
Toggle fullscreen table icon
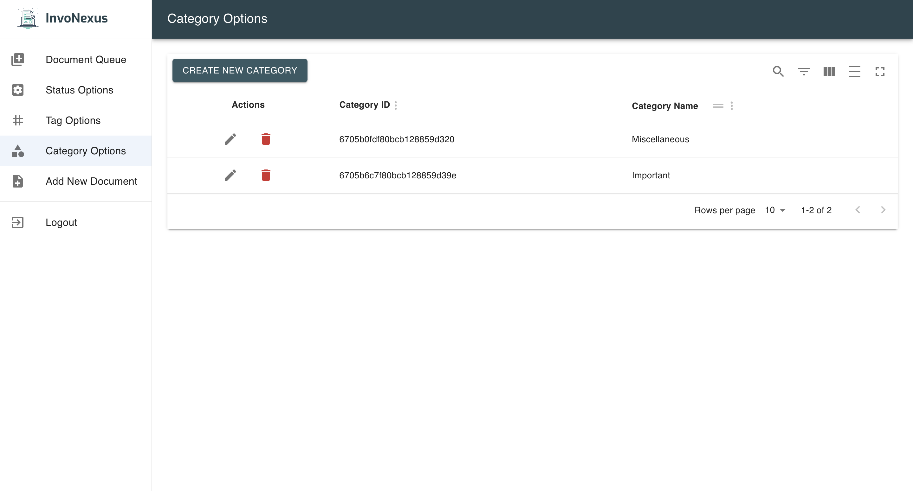click(x=880, y=72)
